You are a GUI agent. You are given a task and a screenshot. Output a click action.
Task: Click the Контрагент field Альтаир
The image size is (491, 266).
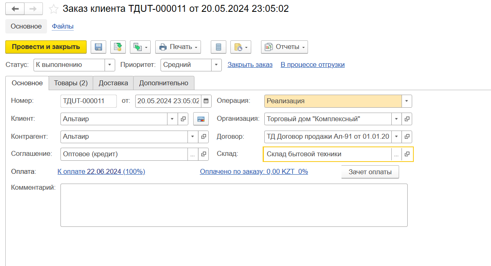(x=124, y=137)
